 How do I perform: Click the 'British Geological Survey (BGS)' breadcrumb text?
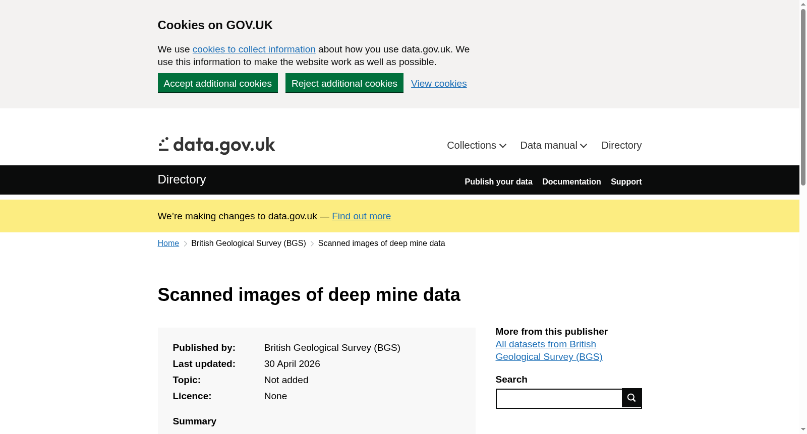[249, 243]
